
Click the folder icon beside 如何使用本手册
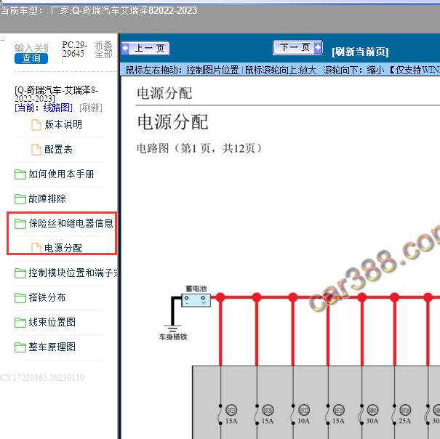pos(20,174)
